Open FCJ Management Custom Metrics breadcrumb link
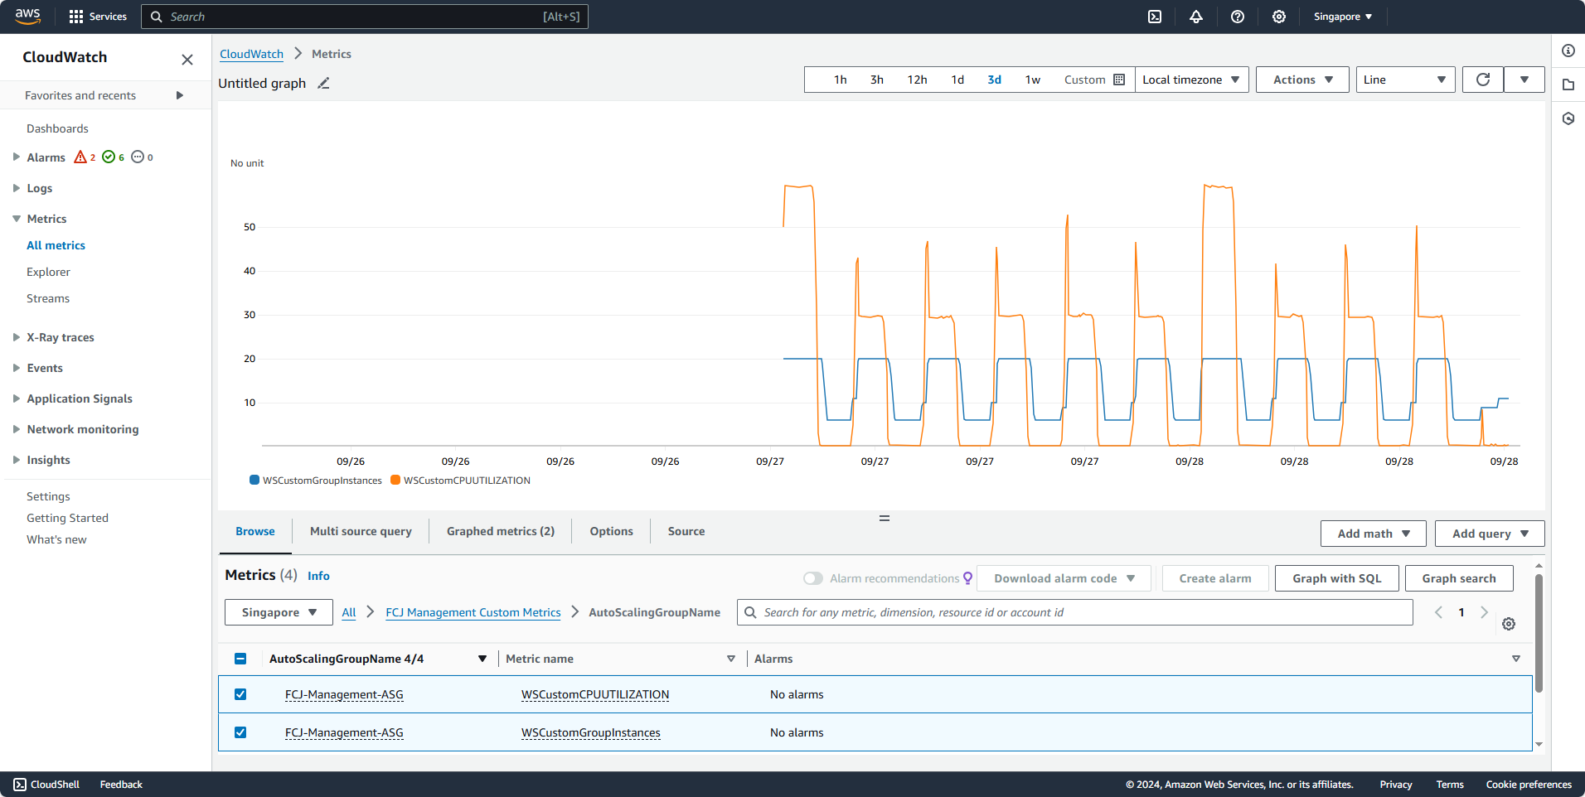This screenshot has width=1585, height=797. pos(473,612)
